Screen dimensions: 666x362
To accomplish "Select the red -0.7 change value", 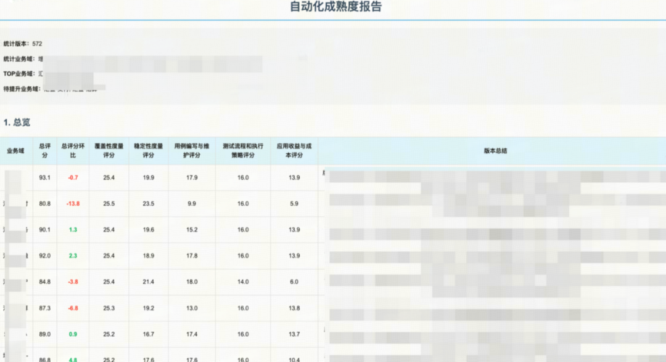I will pos(73,177).
